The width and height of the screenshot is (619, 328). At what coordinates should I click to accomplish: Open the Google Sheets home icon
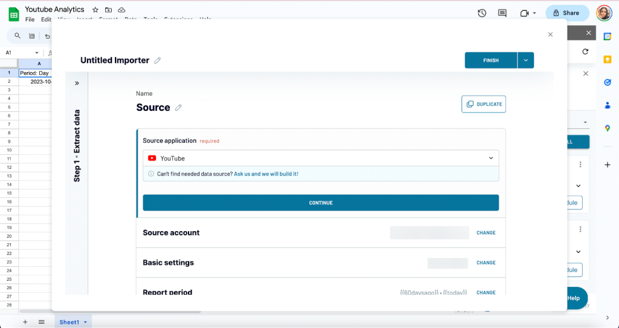pyautogui.click(x=14, y=15)
